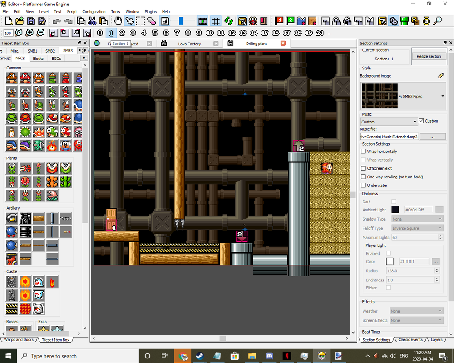Open the Layers tab
Image resolution: width=454 pixels, height=363 pixels.
(x=437, y=340)
